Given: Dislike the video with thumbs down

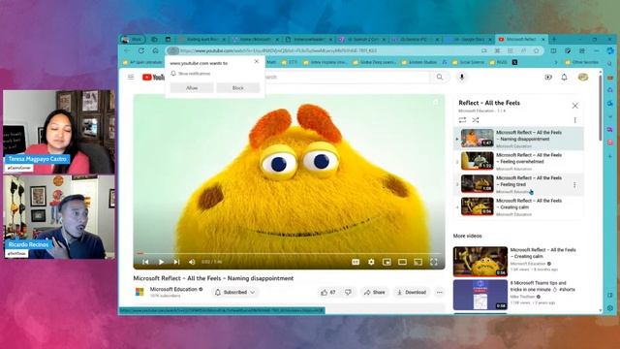Looking at the screenshot, I should [348, 293].
